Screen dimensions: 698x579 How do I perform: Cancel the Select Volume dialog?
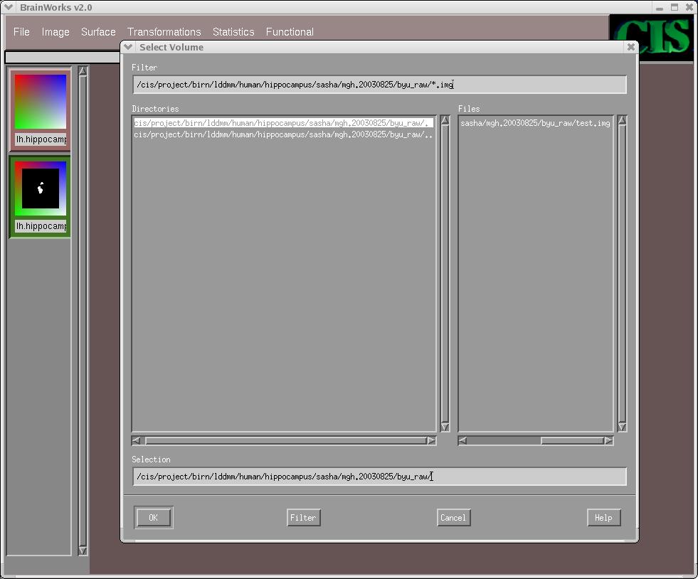(454, 518)
